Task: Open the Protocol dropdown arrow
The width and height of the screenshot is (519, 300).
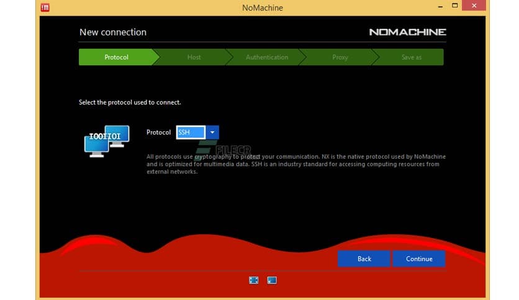Action: point(212,133)
